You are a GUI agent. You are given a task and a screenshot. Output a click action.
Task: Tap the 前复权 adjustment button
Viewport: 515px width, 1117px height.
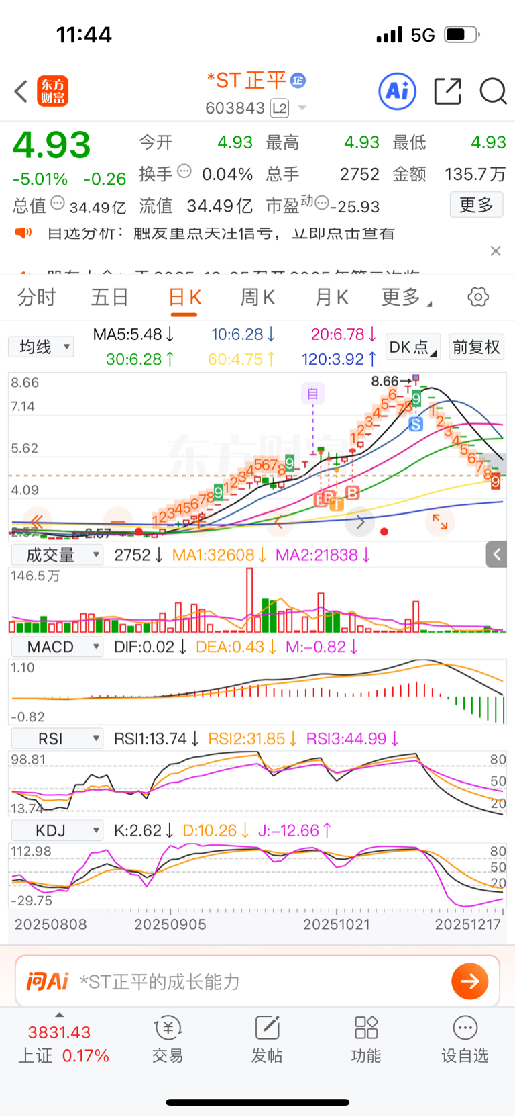(x=476, y=347)
